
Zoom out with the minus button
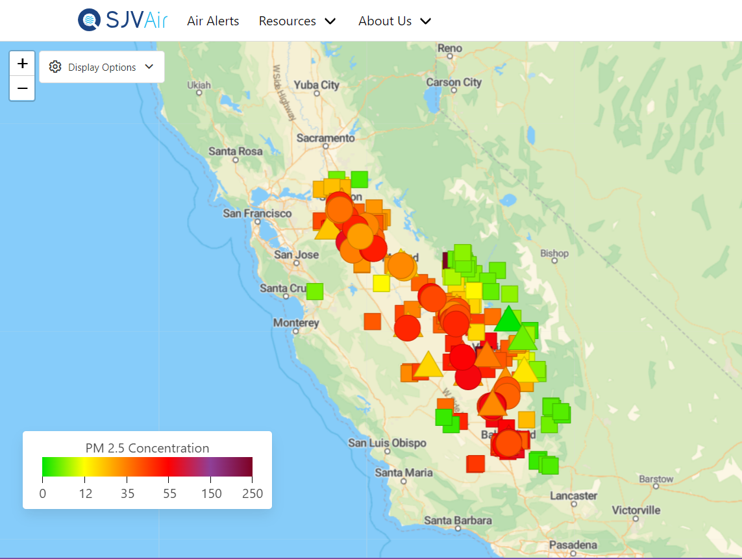click(x=22, y=88)
